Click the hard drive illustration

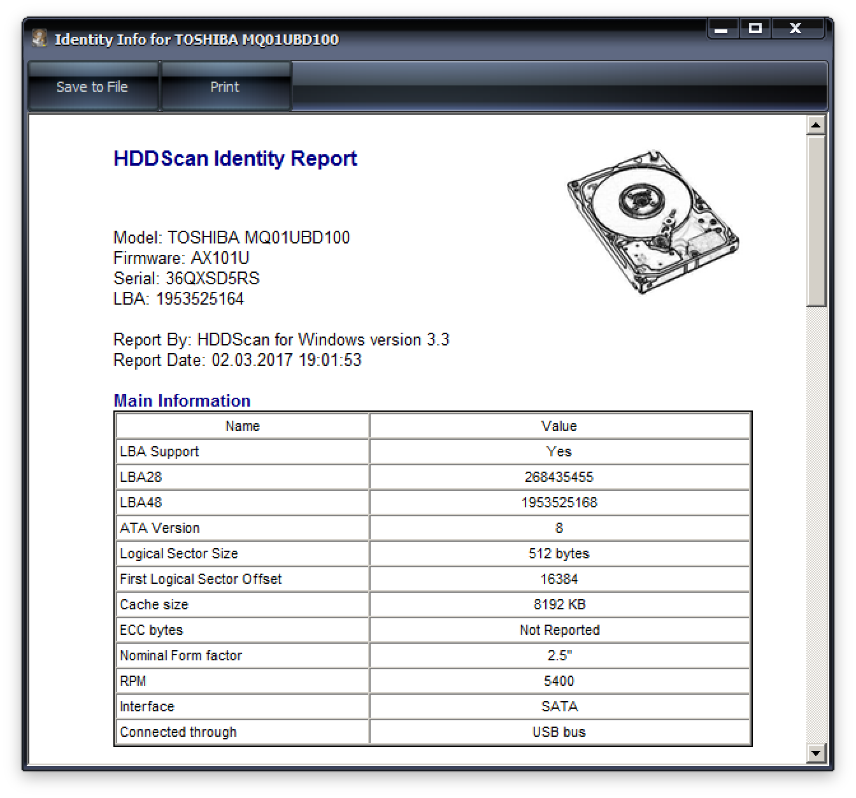tap(653, 221)
